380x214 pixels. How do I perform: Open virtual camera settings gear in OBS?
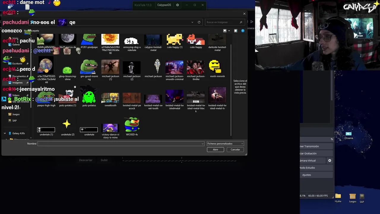pyautogui.click(x=330, y=160)
